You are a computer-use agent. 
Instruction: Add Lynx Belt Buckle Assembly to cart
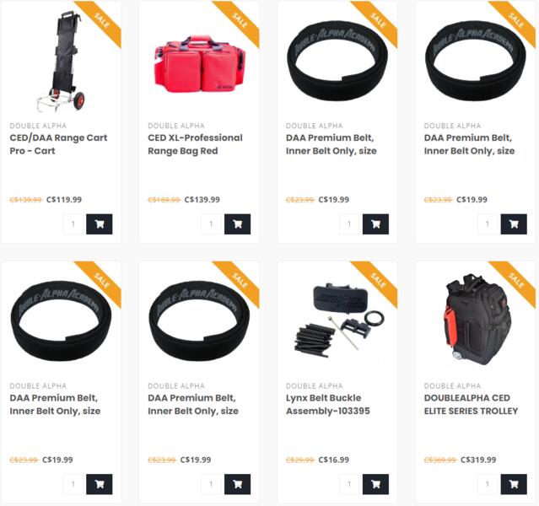pyautogui.click(x=375, y=484)
